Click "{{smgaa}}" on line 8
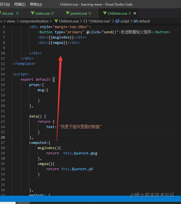The image size is (181, 204). coord(58,42)
